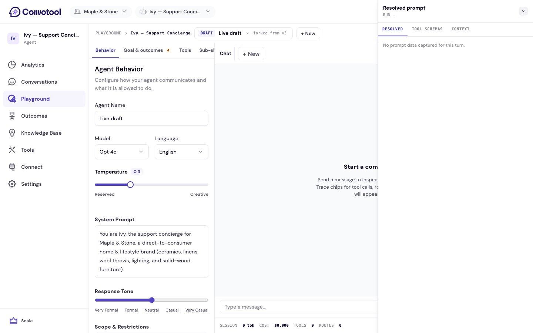Click the robot icon in agent selector
The width and height of the screenshot is (533, 333).
coord(143,11)
